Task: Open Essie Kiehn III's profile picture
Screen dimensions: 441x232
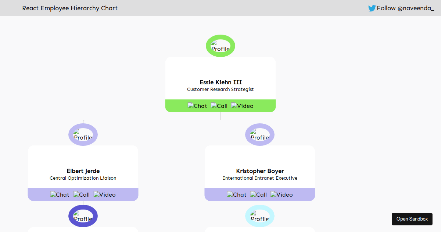Action: (220, 46)
